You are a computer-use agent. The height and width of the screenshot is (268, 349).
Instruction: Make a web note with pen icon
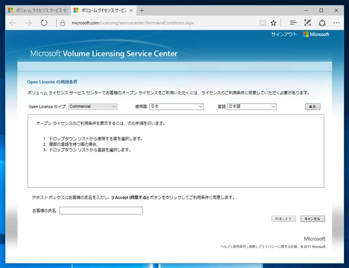pyautogui.click(x=307, y=23)
